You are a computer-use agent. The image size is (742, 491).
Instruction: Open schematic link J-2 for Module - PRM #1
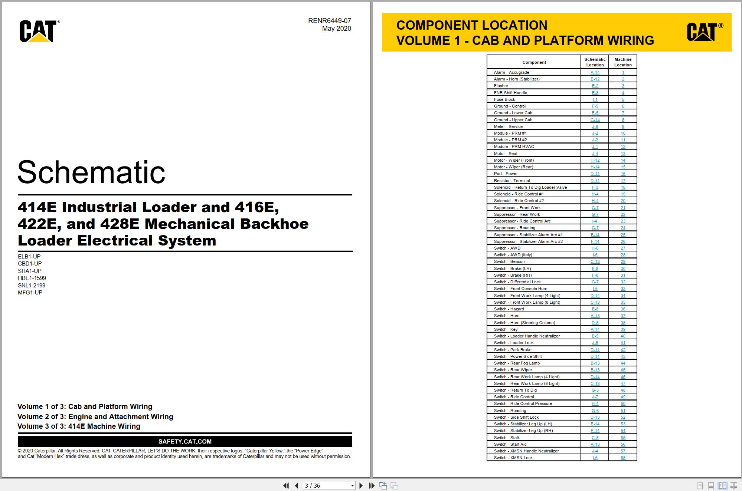point(595,133)
